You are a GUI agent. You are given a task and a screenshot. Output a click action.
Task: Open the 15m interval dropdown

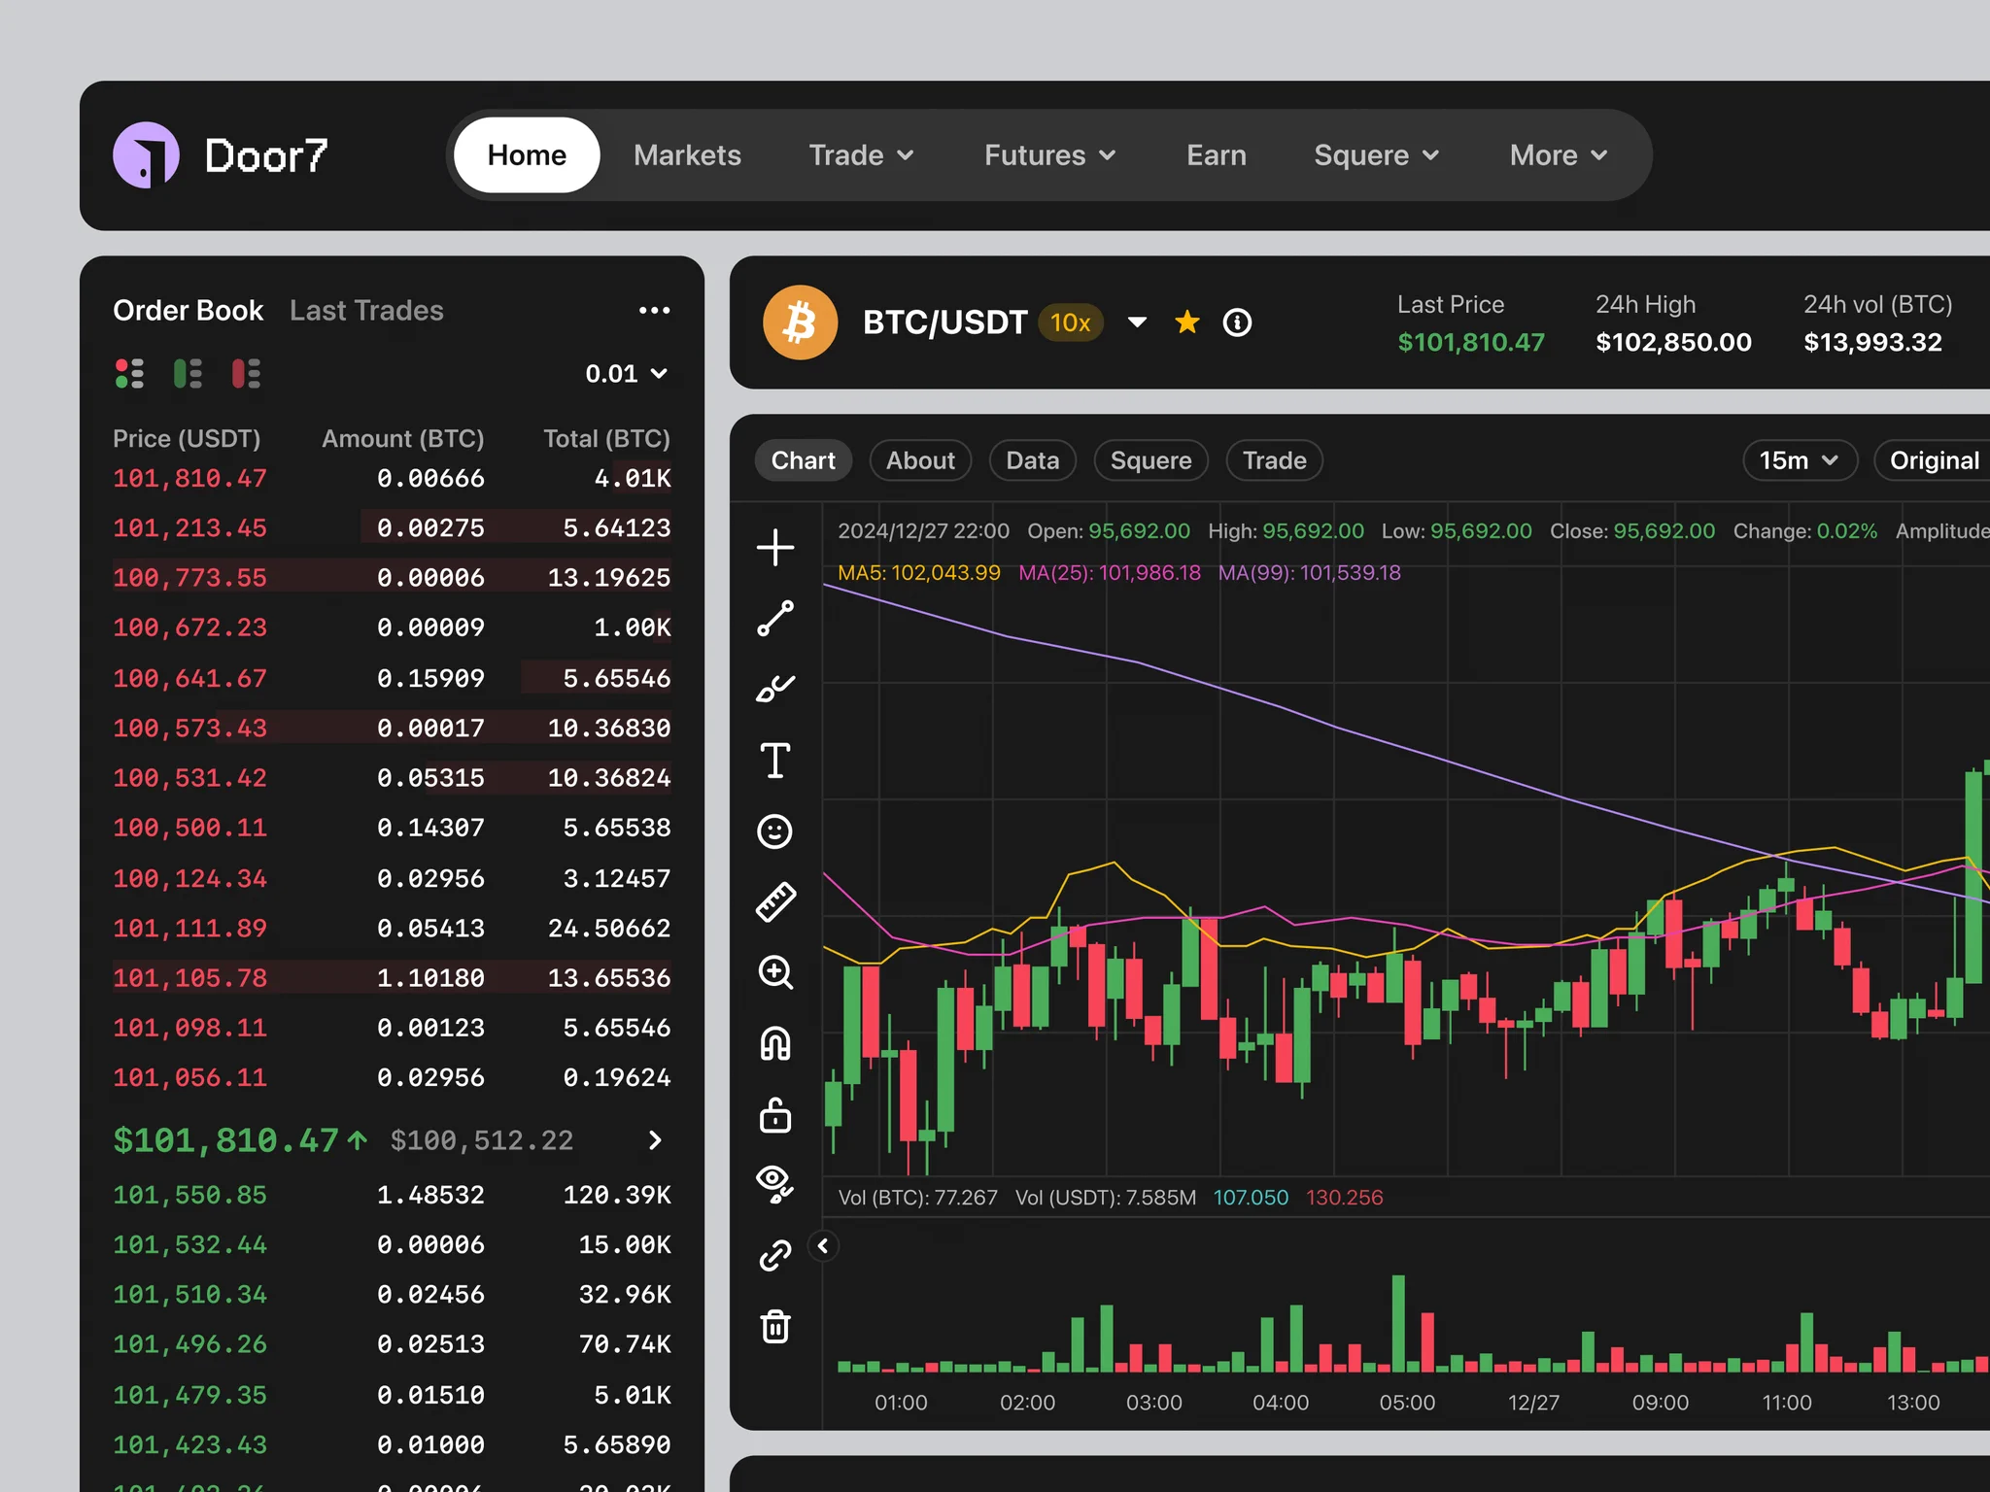(x=1800, y=460)
